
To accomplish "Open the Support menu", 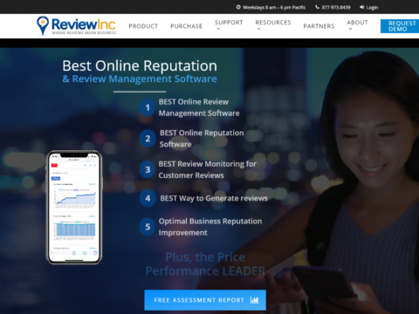I will click(229, 23).
